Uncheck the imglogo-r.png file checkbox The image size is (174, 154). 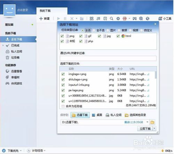point(63,74)
